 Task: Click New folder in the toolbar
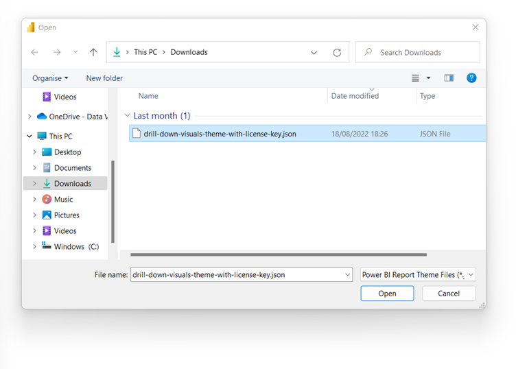pos(104,78)
